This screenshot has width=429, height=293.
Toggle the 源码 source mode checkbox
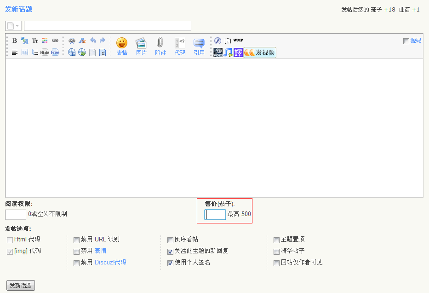406,41
